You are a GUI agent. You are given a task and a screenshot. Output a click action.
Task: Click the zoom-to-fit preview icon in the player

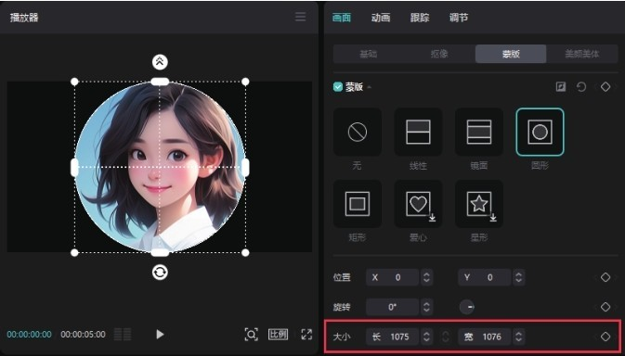coord(251,334)
